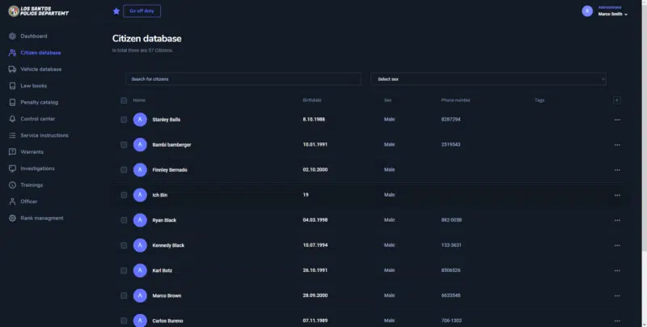Click the star favorite icon
This screenshot has width=647, height=327.
point(116,11)
